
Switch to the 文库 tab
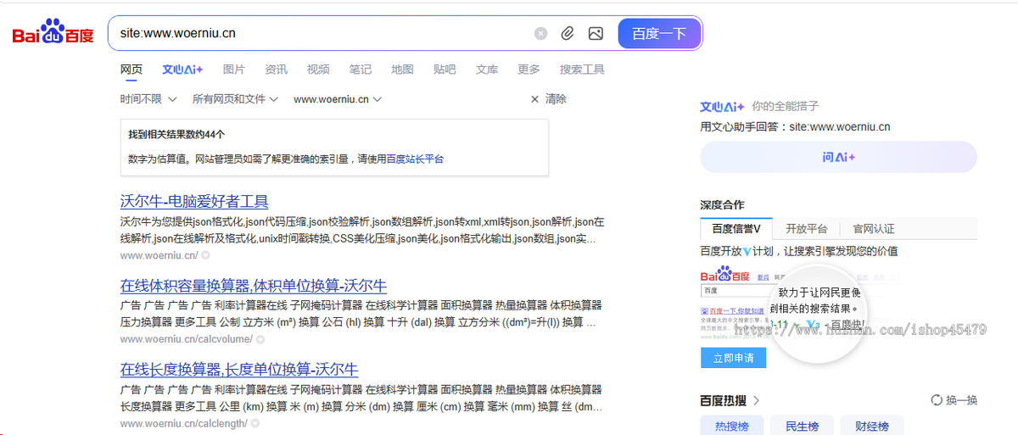tap(487, 70)
